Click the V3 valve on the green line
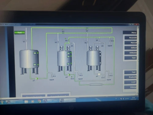This screenshot has height=115, width=153. [63, 33]
